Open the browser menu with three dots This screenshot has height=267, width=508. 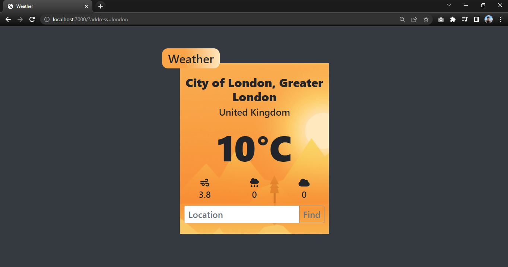click(x=501, y=19)
